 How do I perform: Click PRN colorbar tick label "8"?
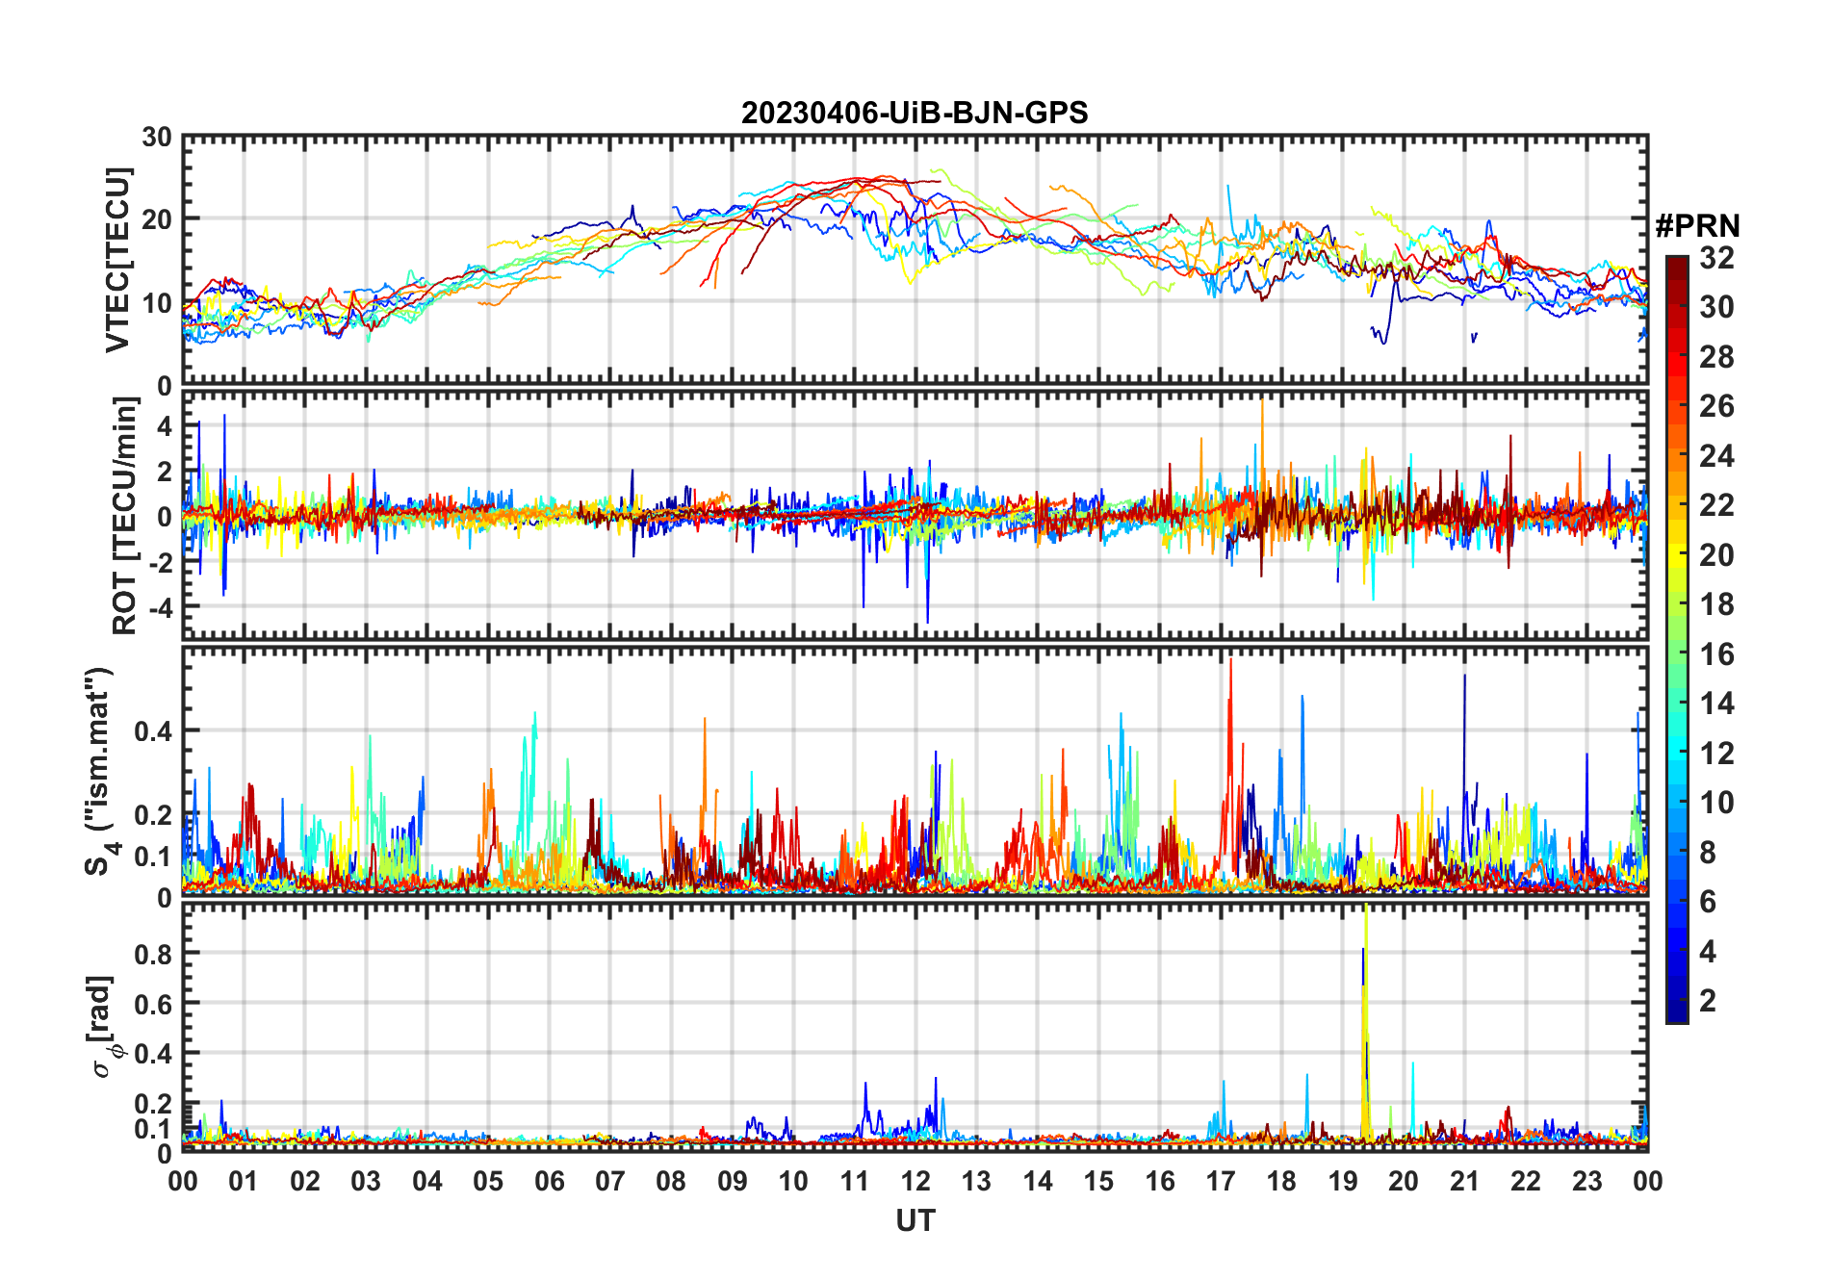pyautogui.click(x=1708, y=853)
